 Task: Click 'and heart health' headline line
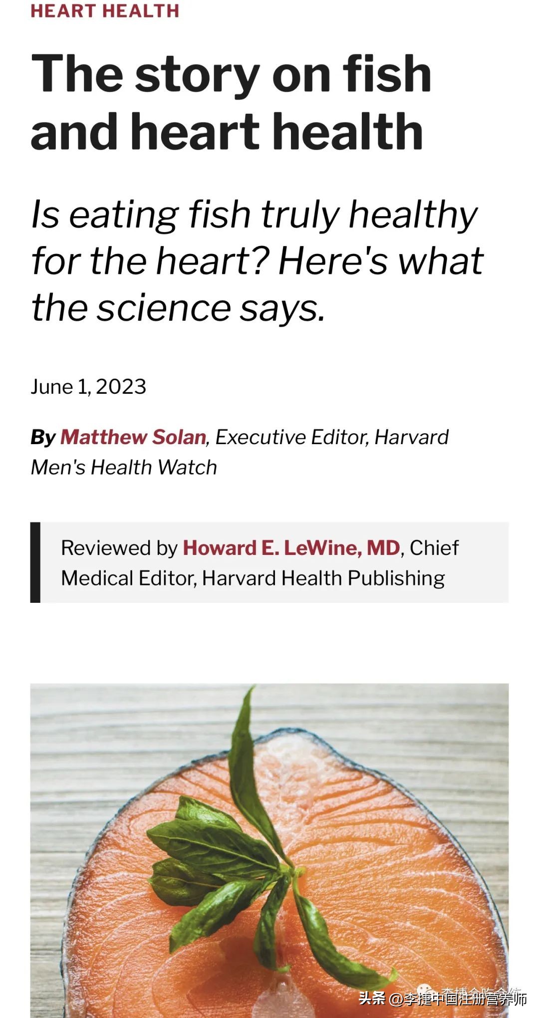coord(227,131)
